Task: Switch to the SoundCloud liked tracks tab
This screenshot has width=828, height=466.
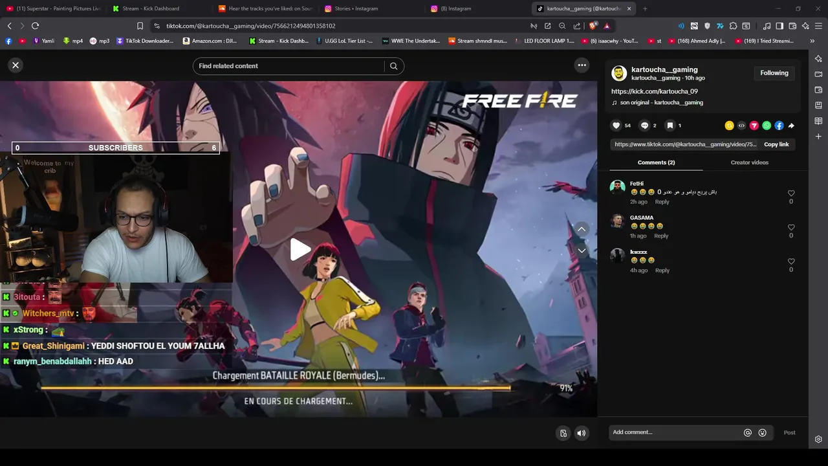Action: tap(265, 8)
